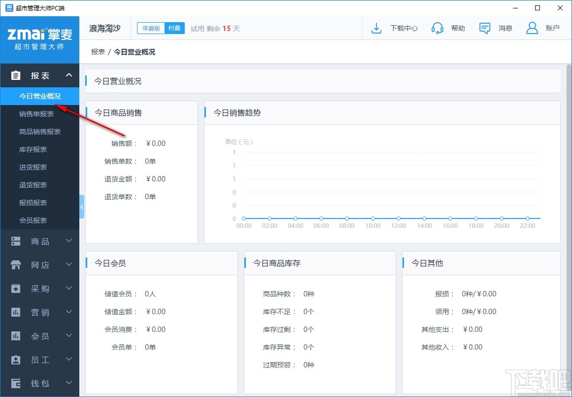
Task: Click the account user icon
Action: (x=532, y=28)
